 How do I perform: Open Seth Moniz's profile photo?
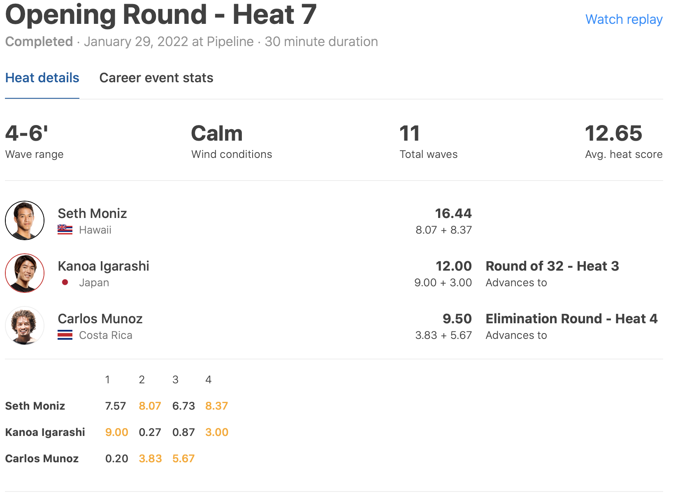point(25,220)
